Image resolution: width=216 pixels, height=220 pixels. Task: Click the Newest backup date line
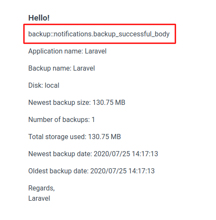(93, 154)
